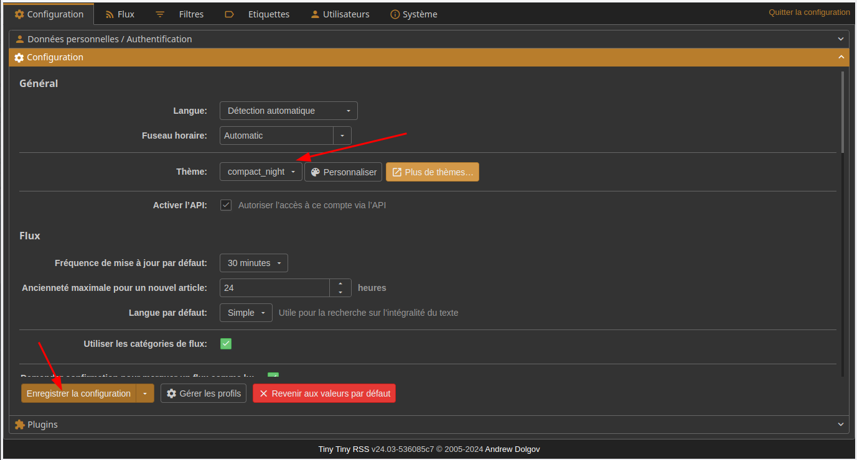Click Quitter la configuration link
Viewport: 857px width, 460px height.
point(808,12)
